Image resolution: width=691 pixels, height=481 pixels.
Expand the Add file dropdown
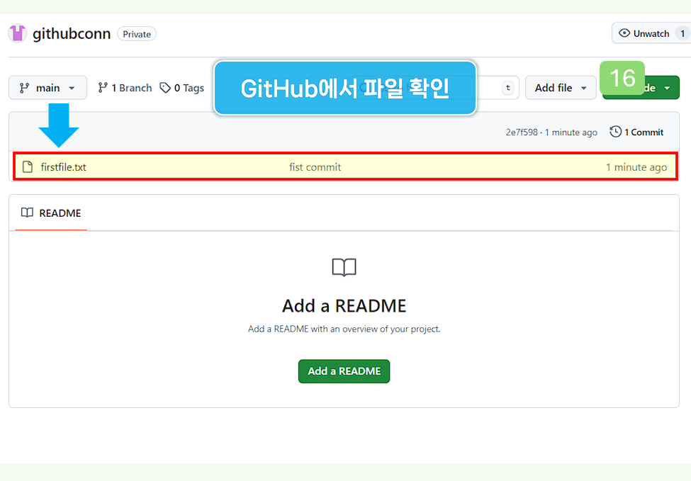pos(561,87)
